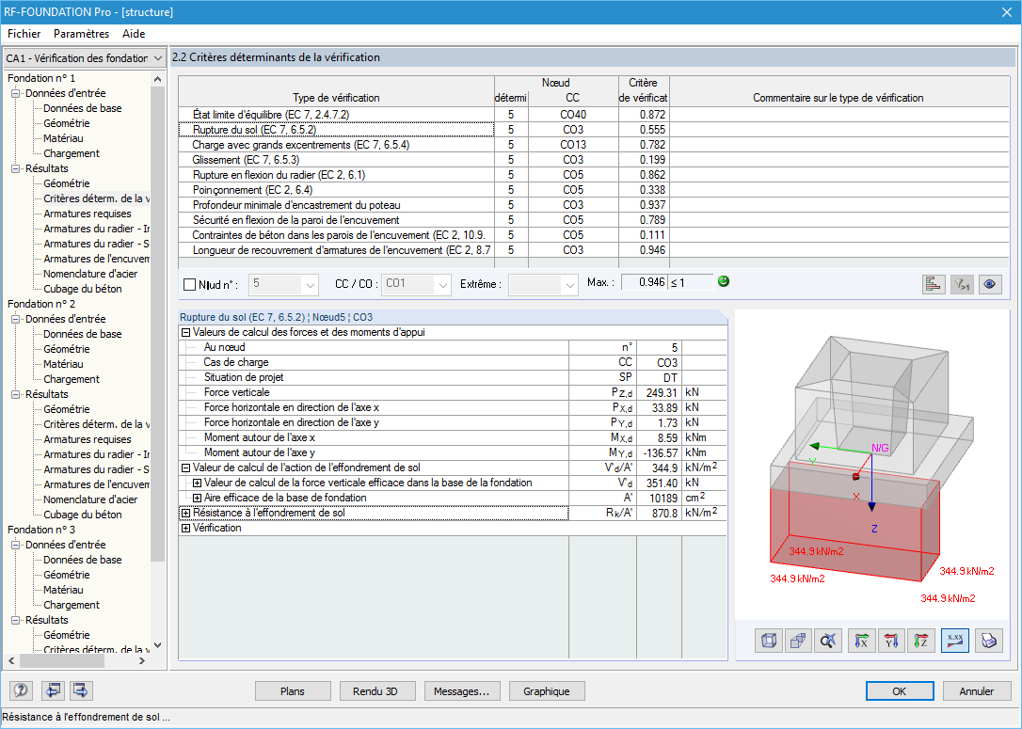1022x729 pixels.
Task: Click the Rendu 3D button
Action: coord(375,691)
